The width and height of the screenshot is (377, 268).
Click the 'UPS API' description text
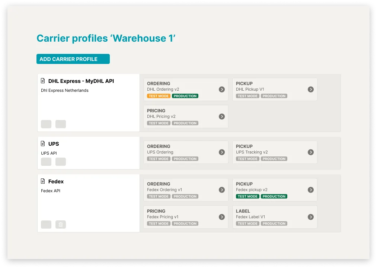point(49,153)
